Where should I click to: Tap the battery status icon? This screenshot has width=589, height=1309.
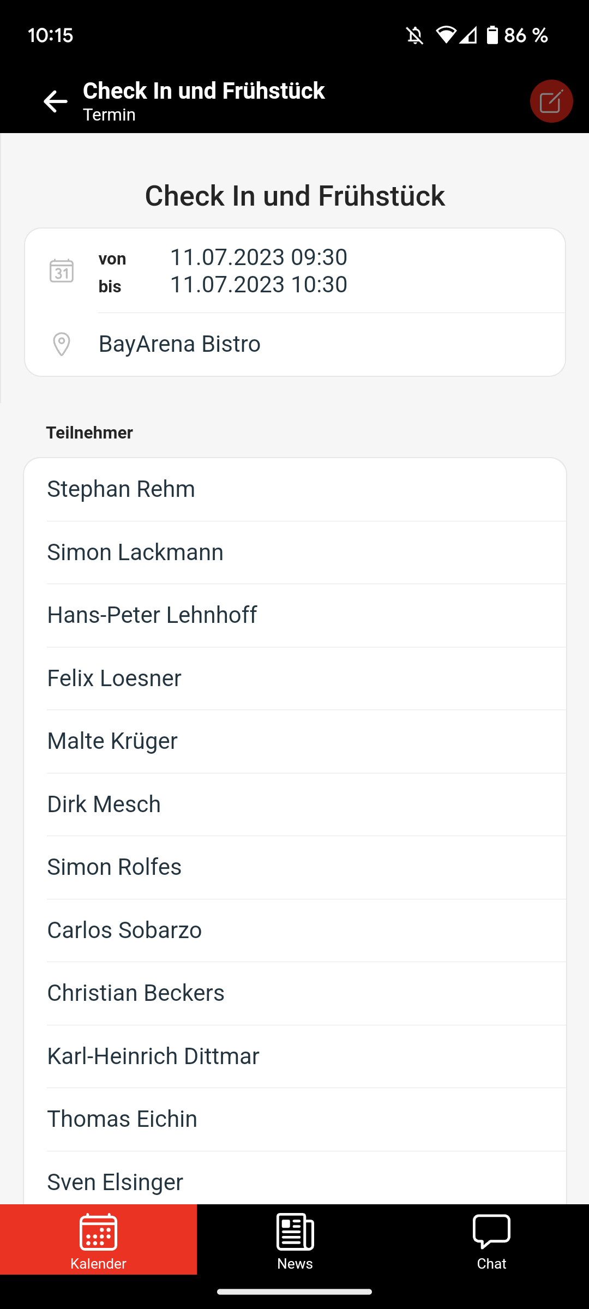click(x=492, y=35)
